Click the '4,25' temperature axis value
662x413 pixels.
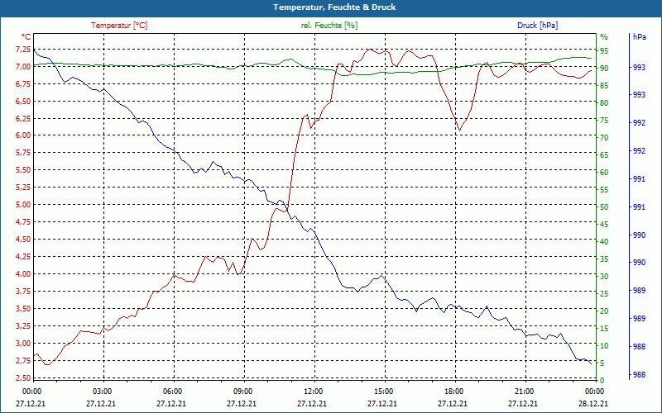click(23, 257)
